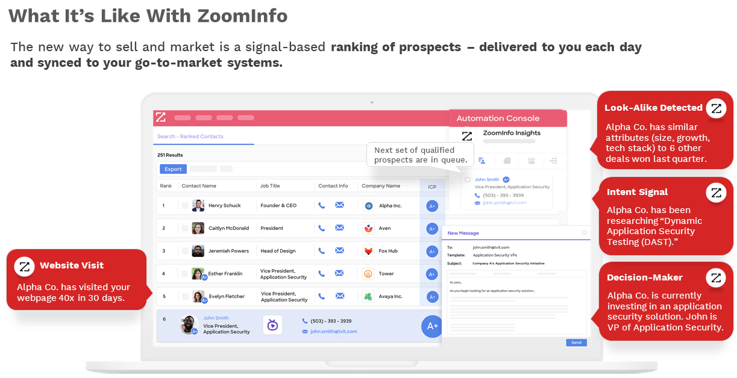This screenshot has width=737, height=378.
Task: Click the Template field in New Message
Action: [494, 255]
